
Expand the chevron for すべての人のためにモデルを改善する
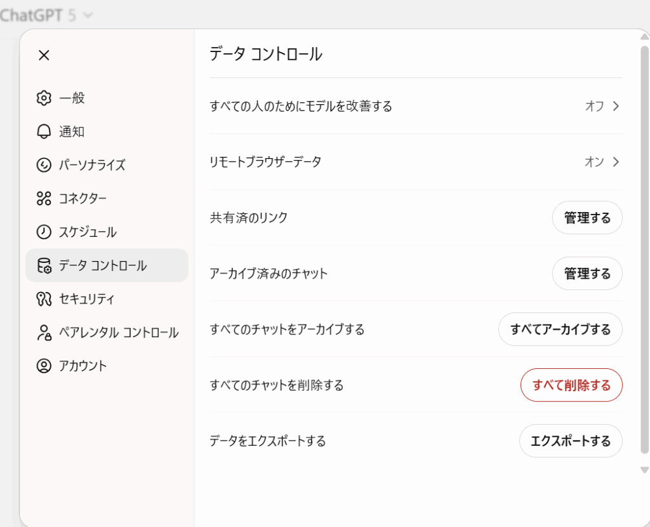[x=616, y=106]
